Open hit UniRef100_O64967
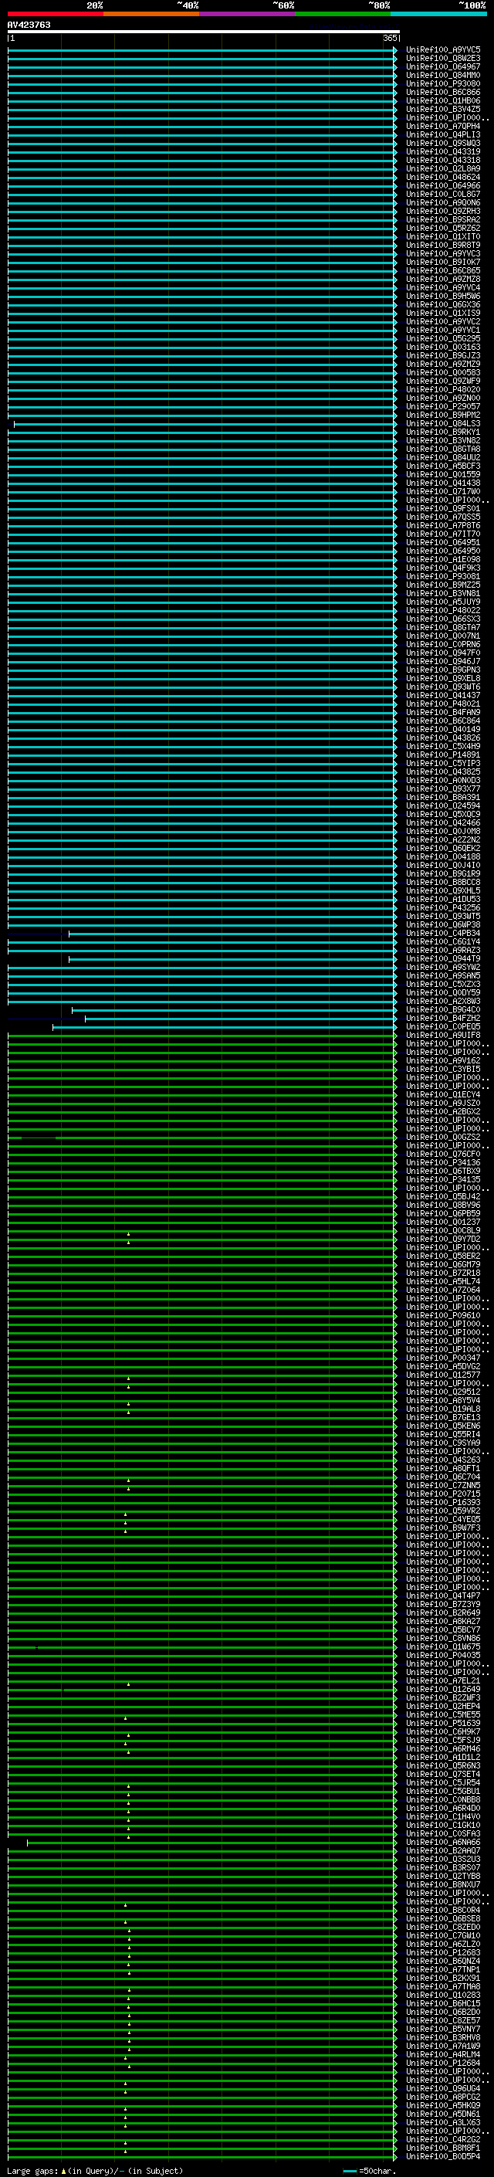Image resolution: width=494 pixels, height=2177 pixels. 443,66
